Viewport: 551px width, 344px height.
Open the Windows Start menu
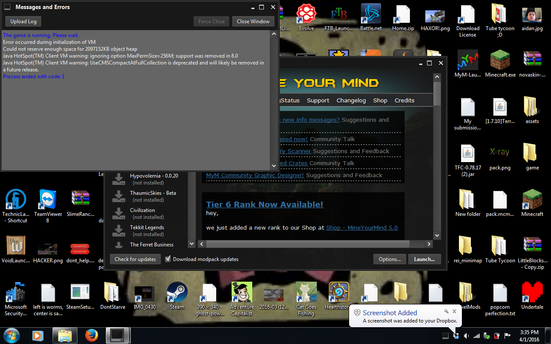pos(11,335)
